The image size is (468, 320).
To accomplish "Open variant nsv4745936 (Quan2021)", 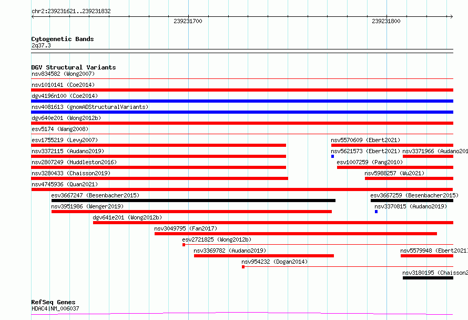I will 65,184.
